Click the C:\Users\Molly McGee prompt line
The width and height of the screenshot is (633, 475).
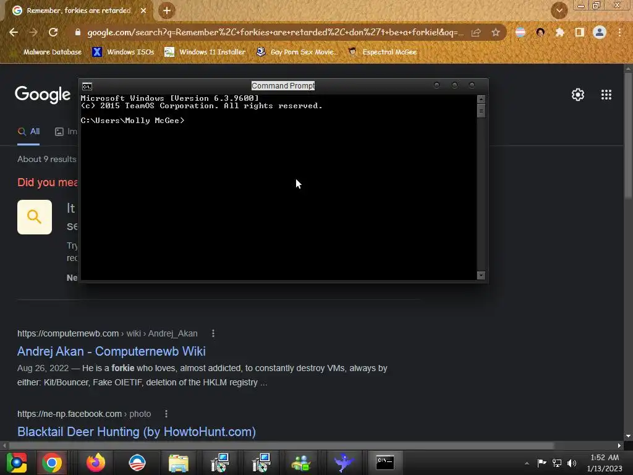(132, 121)
